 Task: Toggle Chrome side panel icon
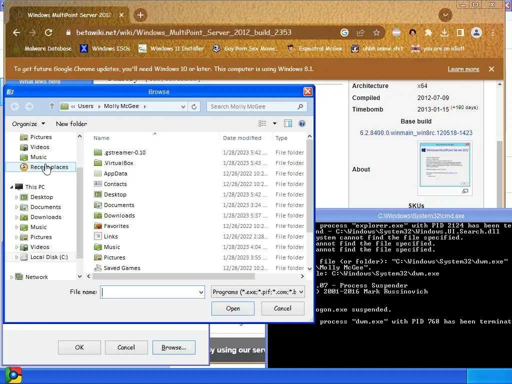pyautogui.click(x=460, y=32)
